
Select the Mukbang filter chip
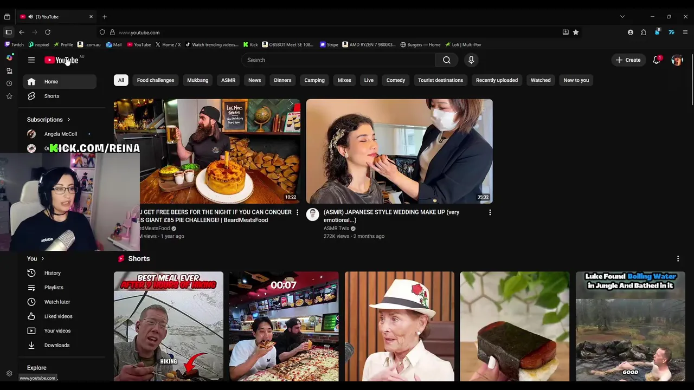197,80
